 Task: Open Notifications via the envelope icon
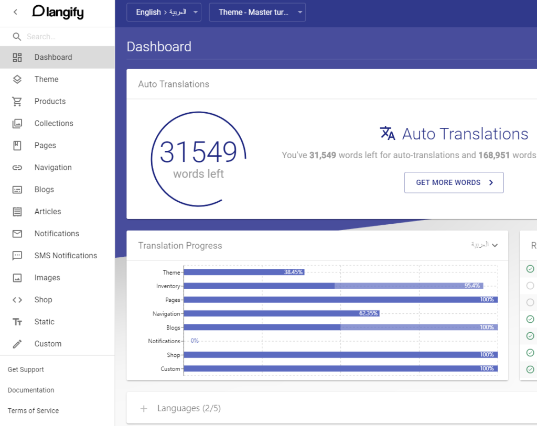pos(16,233)
